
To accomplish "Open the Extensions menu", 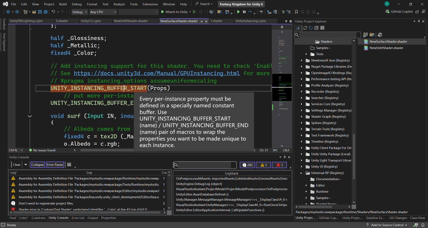I will coord(150,4).
